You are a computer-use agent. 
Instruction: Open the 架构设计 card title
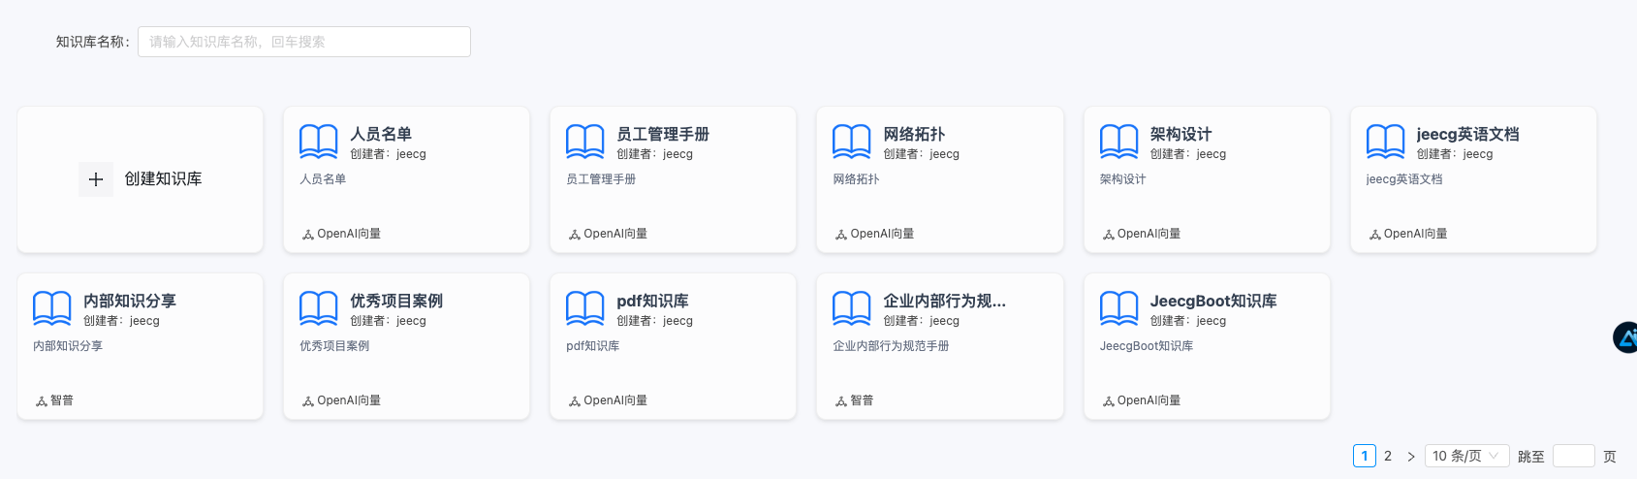click(x=1181, y=134)
